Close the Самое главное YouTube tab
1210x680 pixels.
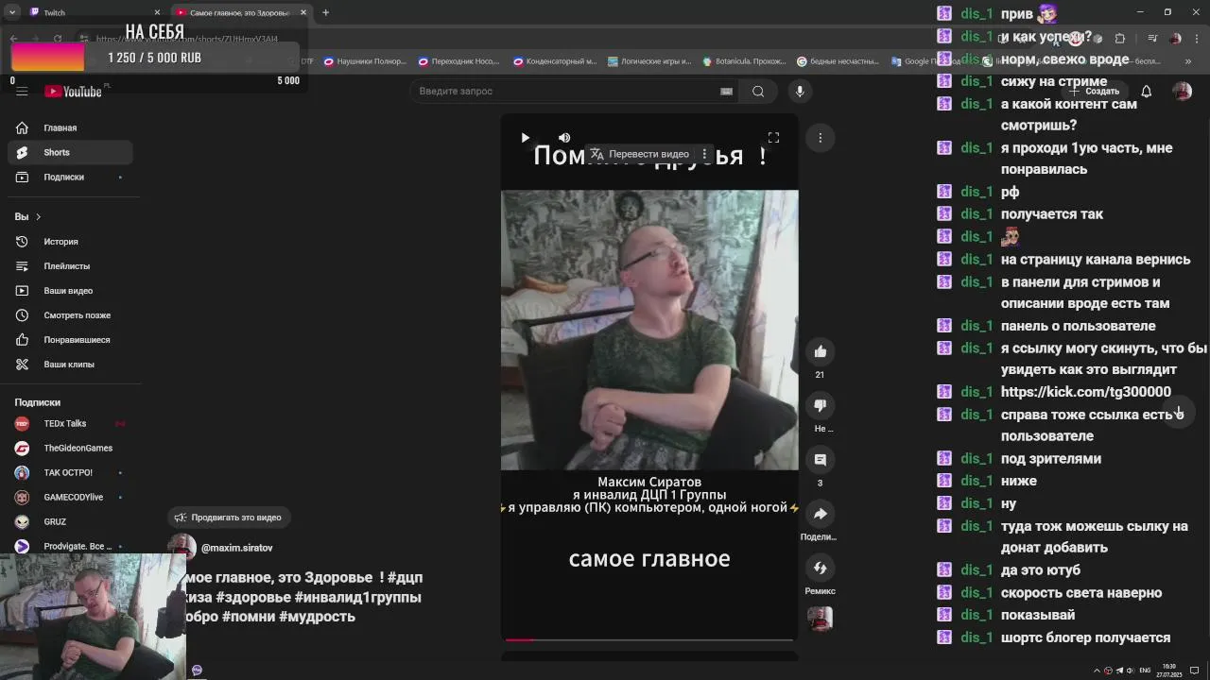click(303, 12)
